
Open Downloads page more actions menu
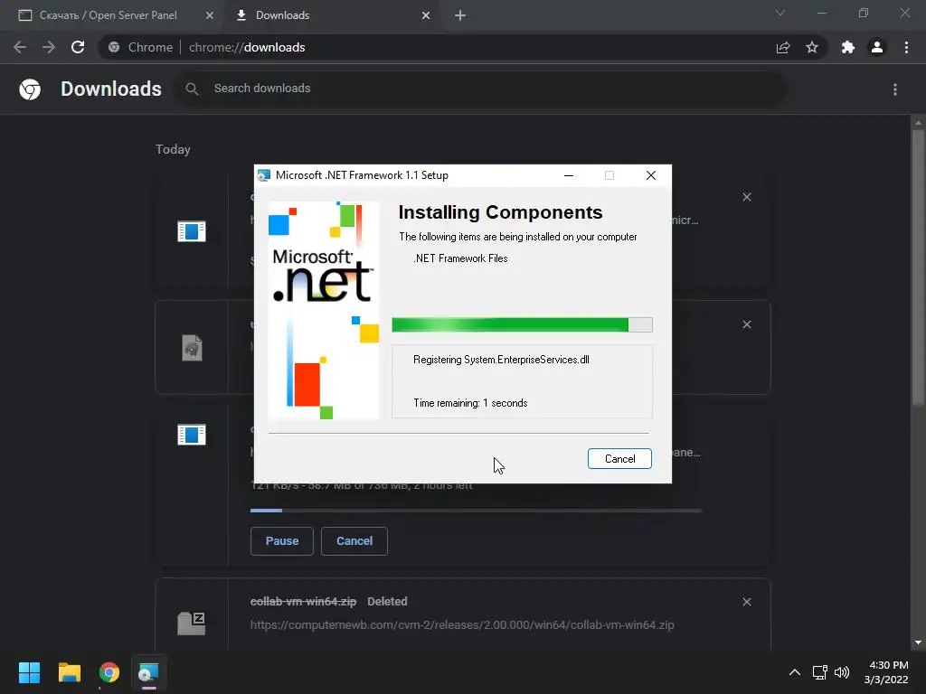click(x=895, y=89)
